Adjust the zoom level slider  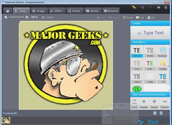16,17
